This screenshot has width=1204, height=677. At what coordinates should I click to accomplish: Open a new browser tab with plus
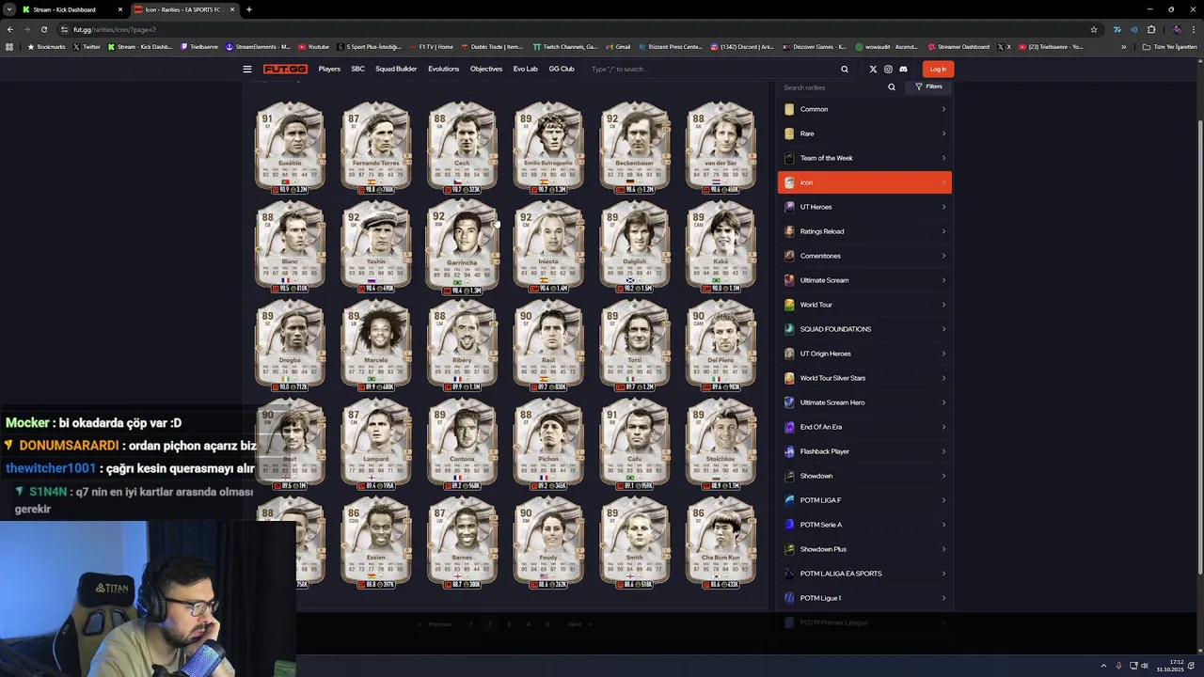248,9
